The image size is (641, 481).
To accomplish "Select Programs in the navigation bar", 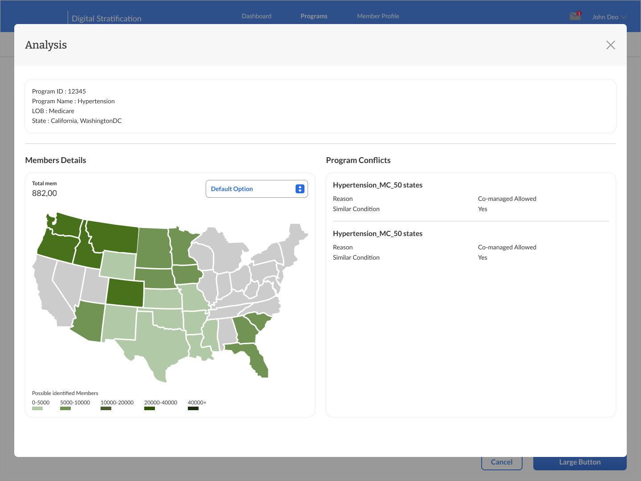I will coord(314,16).
